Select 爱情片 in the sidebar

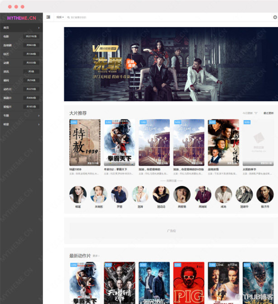point(21,107)
